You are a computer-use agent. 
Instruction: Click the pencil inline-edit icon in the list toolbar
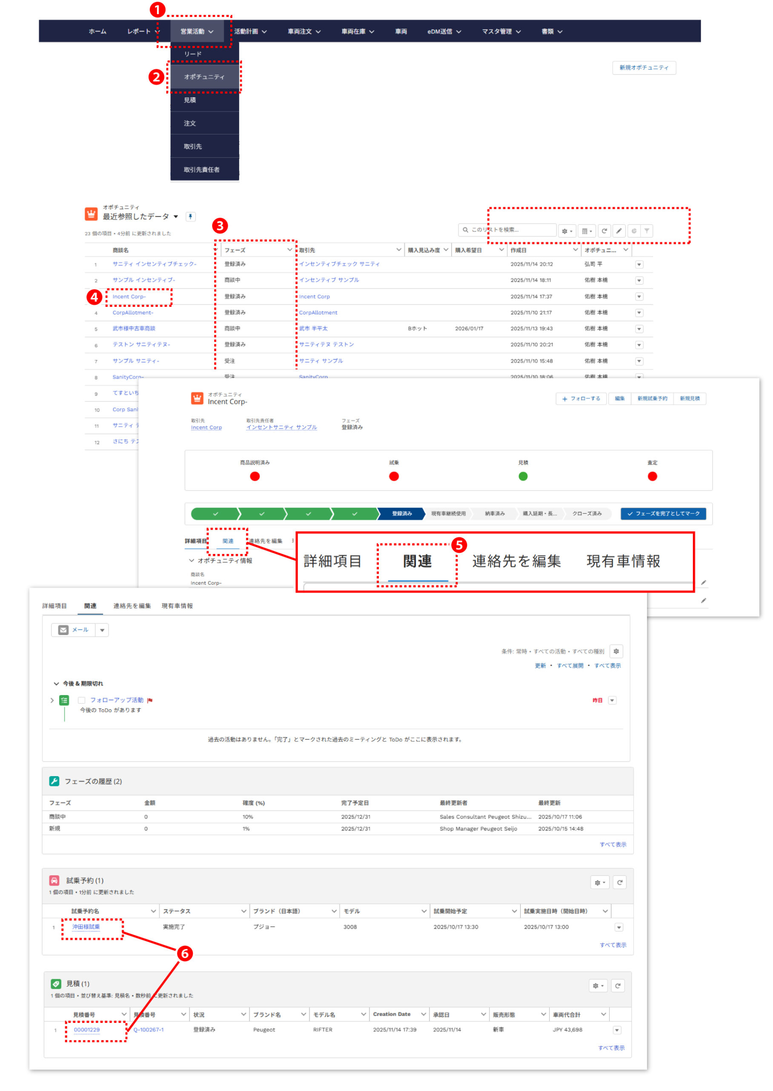tap(619, 231)
